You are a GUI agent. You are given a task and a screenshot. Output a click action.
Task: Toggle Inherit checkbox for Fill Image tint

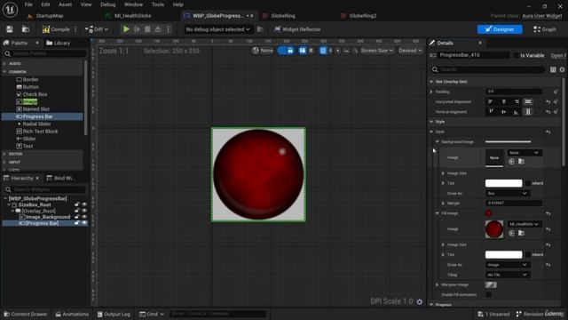(528, 255)
